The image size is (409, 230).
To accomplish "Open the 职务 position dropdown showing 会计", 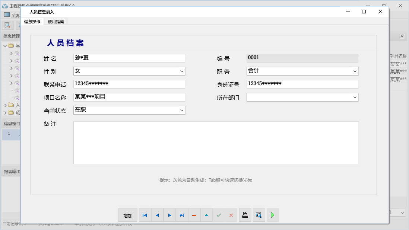I will (355, 71).
